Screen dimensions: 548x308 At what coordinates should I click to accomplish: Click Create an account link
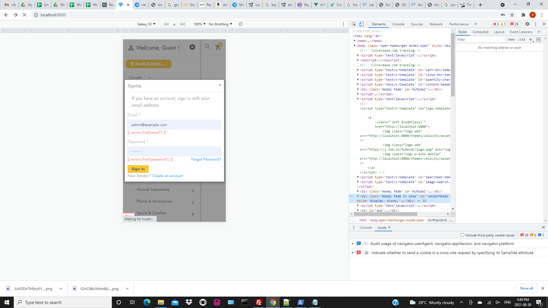[168, 176]
